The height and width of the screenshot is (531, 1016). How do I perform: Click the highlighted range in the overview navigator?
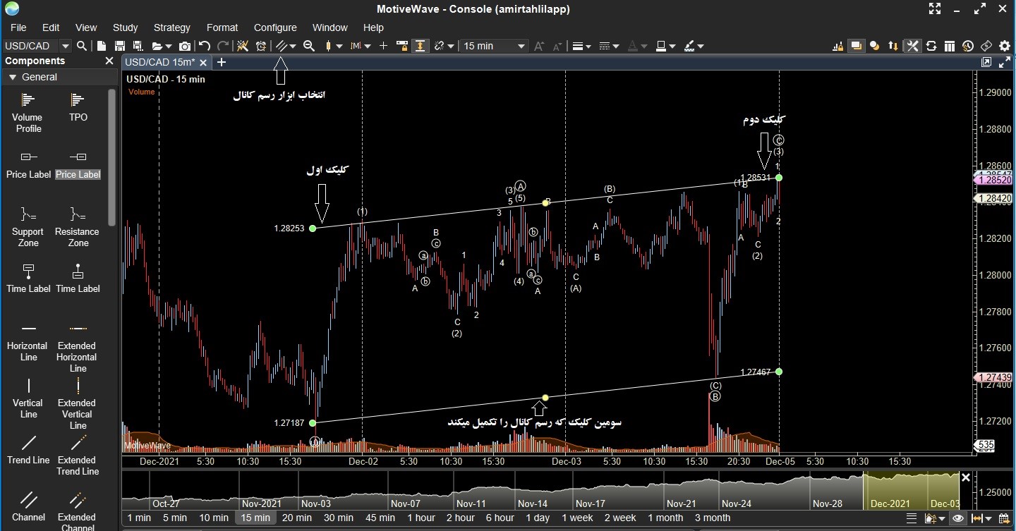coord(911,490)
